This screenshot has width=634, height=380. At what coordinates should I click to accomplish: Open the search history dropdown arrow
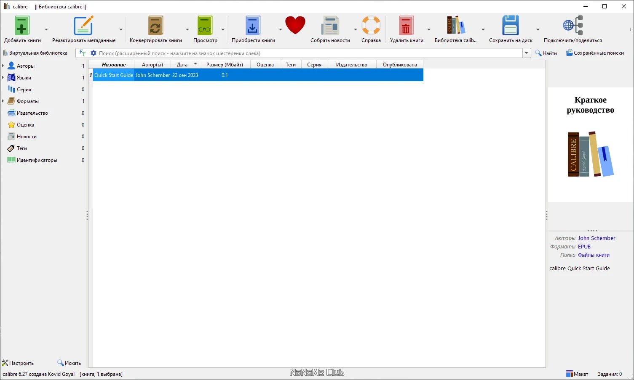point(527,53)
